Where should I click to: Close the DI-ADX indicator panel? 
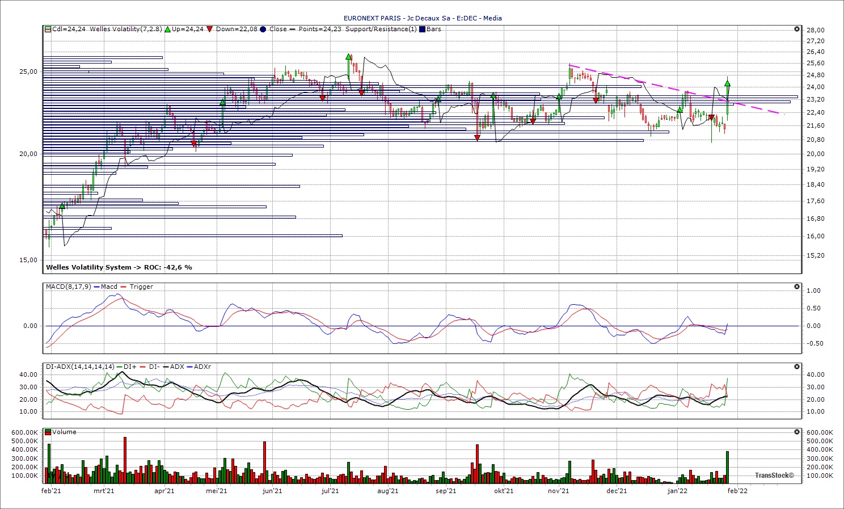(797, 367)
